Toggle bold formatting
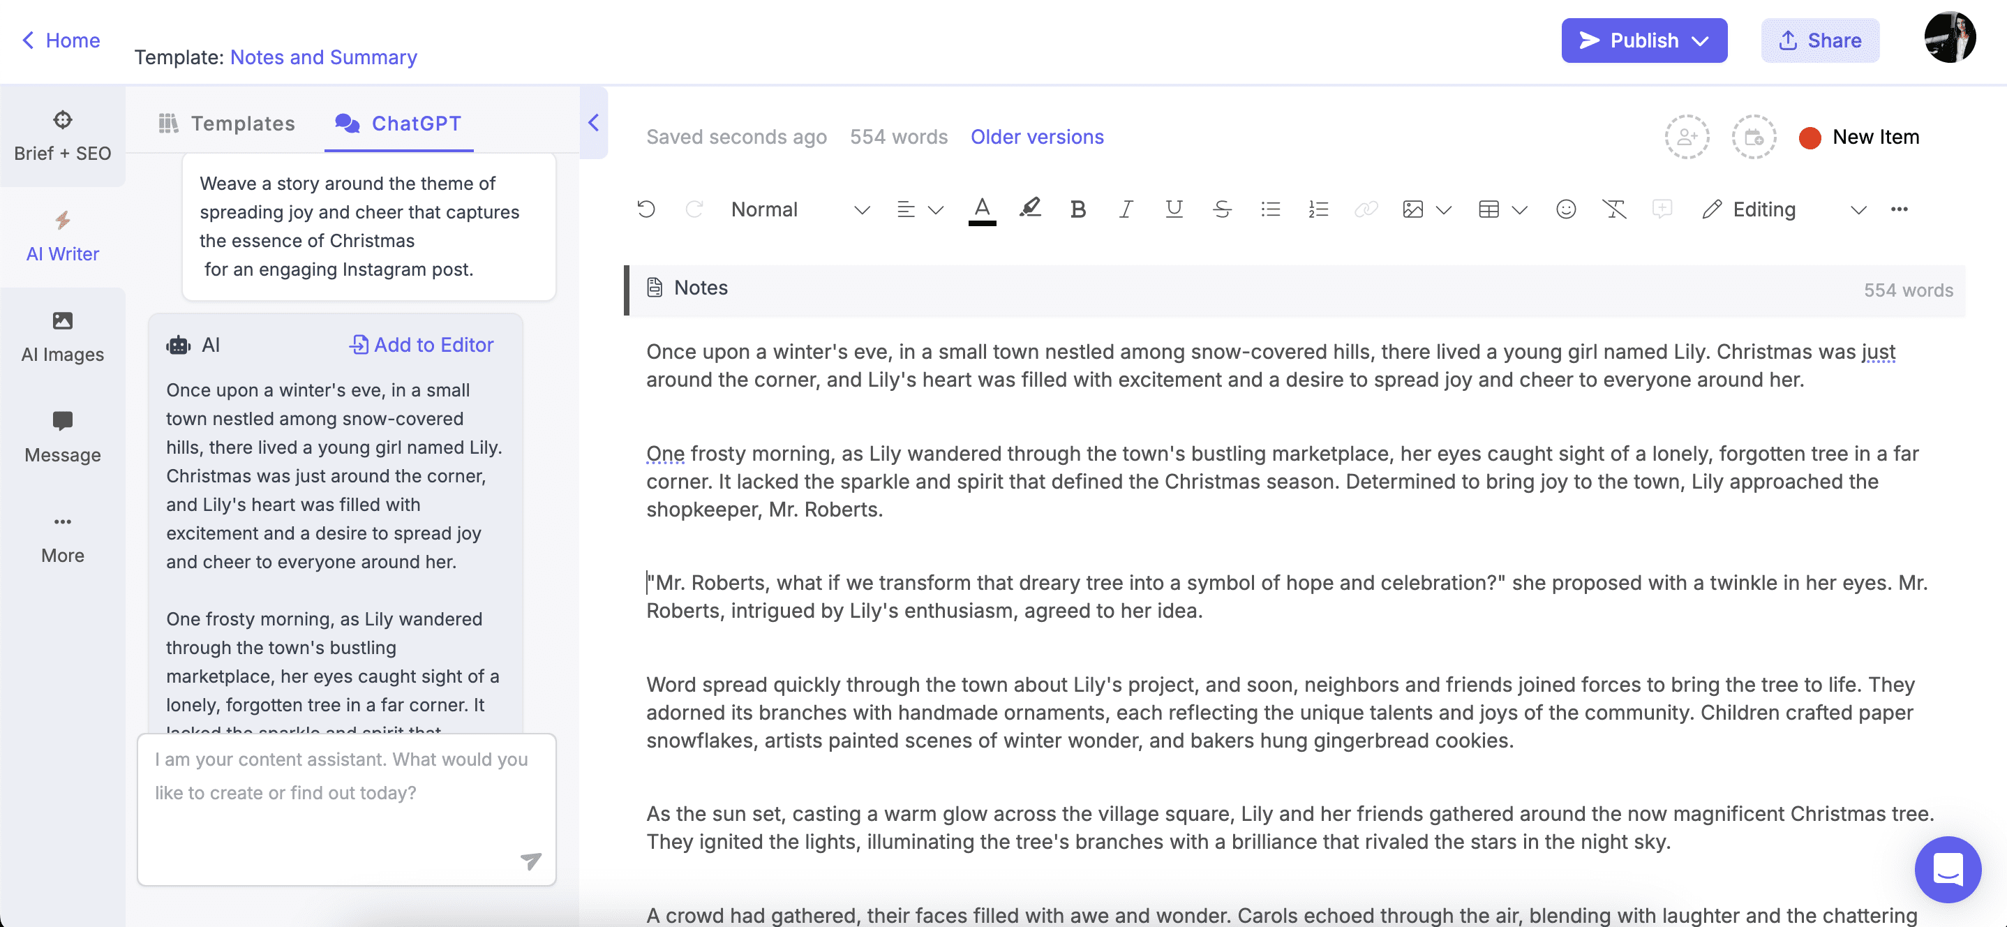Image resolution: width=2007 pixels, height=927 pixels. coord(1077,209)
